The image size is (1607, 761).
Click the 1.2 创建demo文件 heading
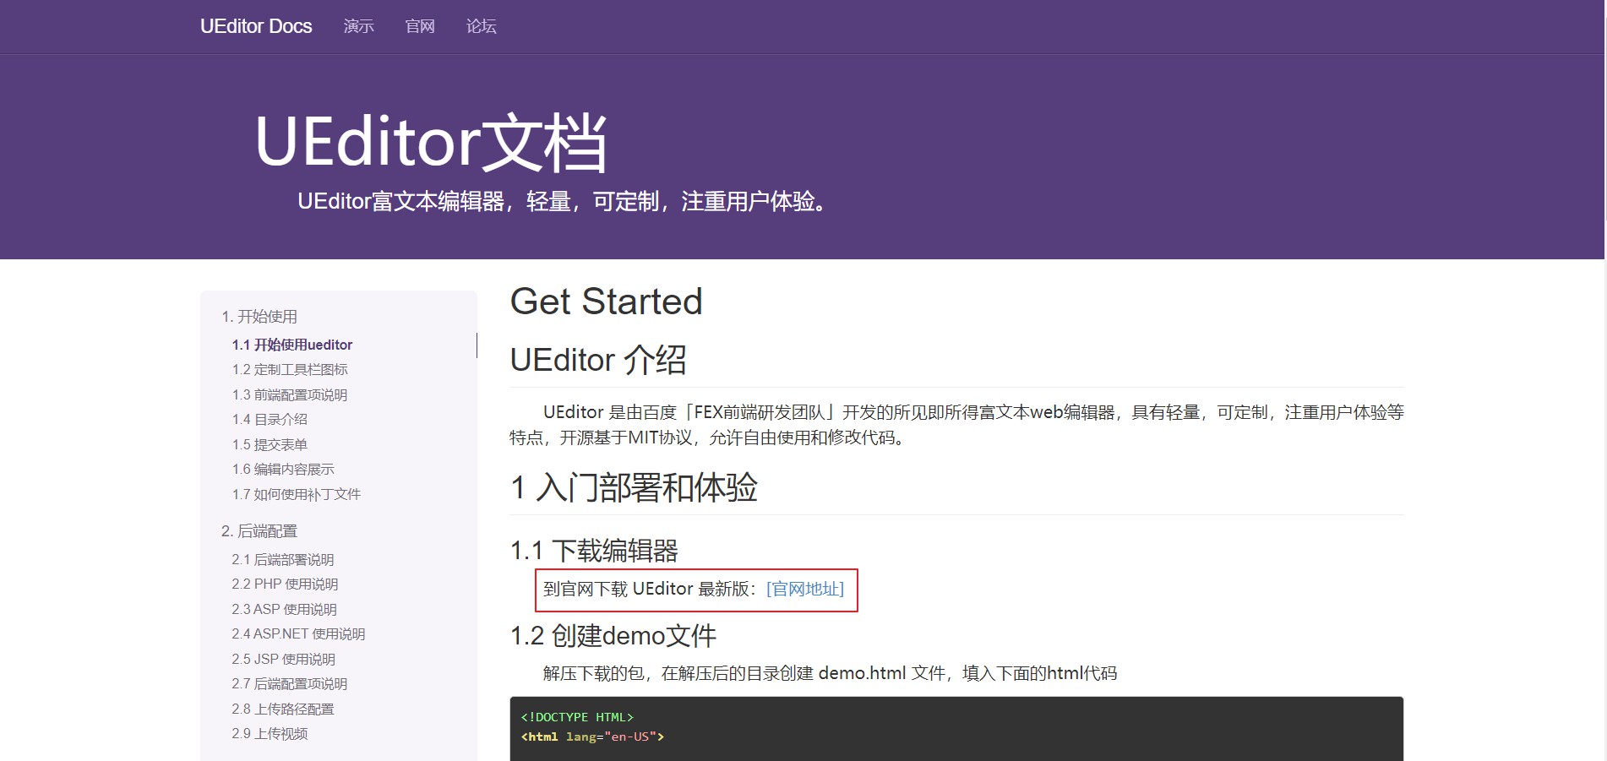coord(613,635)
